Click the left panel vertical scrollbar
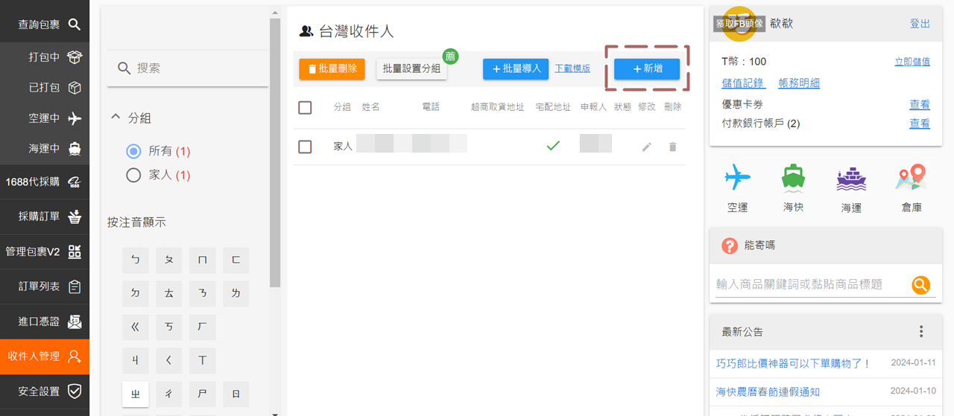This screenshot has width=954, height=416. (x=275, y=153)
